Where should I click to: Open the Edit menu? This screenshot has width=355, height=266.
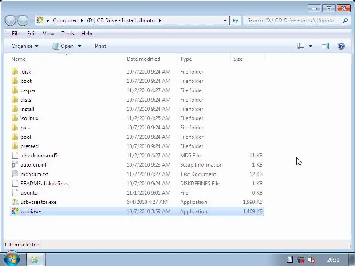[x=31, y=34]
